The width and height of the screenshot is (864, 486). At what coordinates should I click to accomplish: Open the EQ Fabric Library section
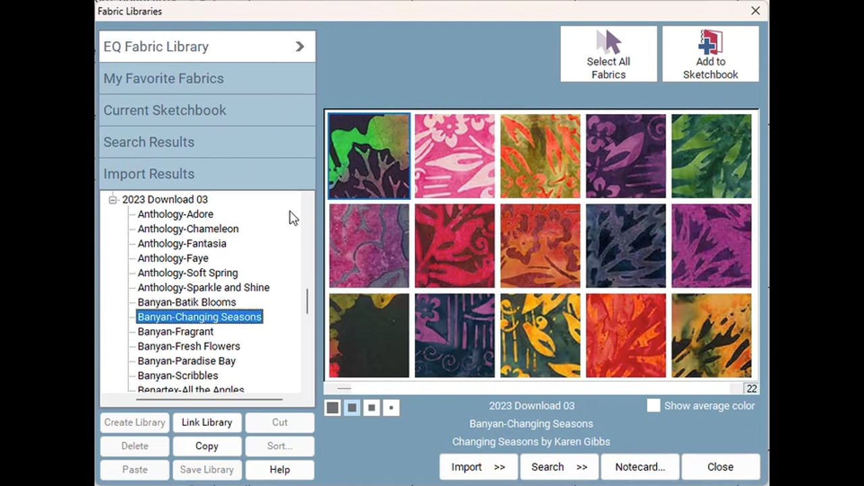click(207, 47)
